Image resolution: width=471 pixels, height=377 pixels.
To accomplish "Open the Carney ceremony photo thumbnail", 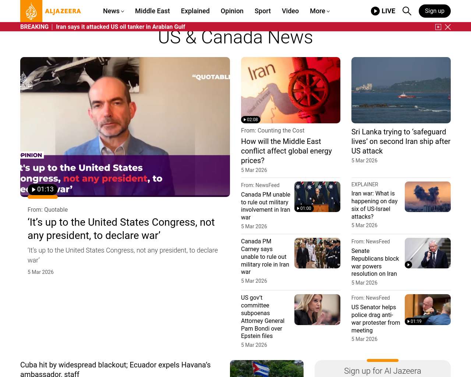I will click(317, 253).
